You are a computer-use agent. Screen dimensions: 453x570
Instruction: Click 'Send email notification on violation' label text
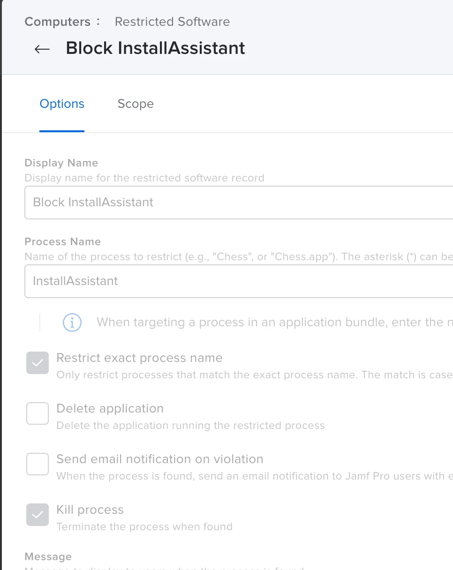160,459
